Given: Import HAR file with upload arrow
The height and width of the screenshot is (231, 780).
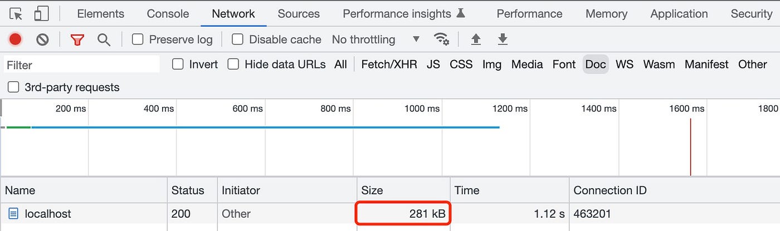Looking at the screenshot, I should coord(476,40).
